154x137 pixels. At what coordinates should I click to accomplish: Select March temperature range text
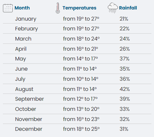click(x=81, y=39)
